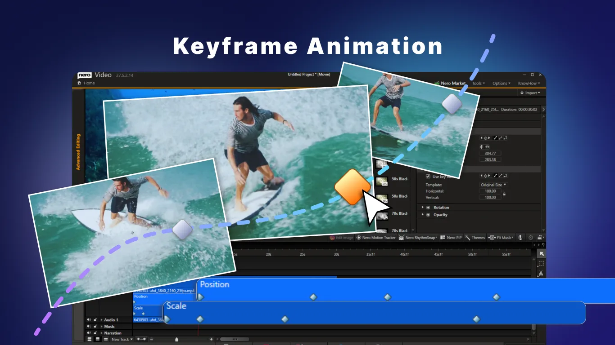Click the stopwatch icon in toolbar
Screen dimensions: 615x345
point(531,238)
